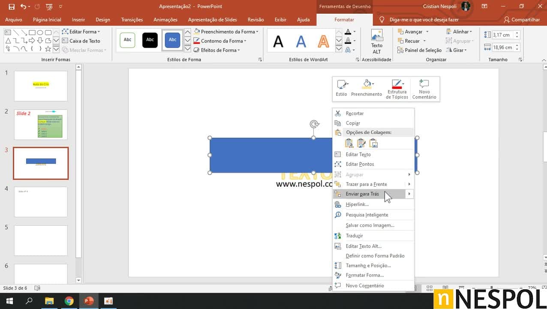Click the Windows Start button
Screen dimensions: 547x309
click(9, 301)
